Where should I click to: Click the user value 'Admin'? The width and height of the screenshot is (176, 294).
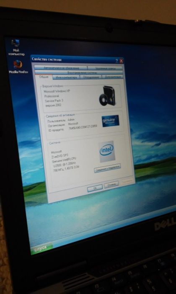point(71,119)
